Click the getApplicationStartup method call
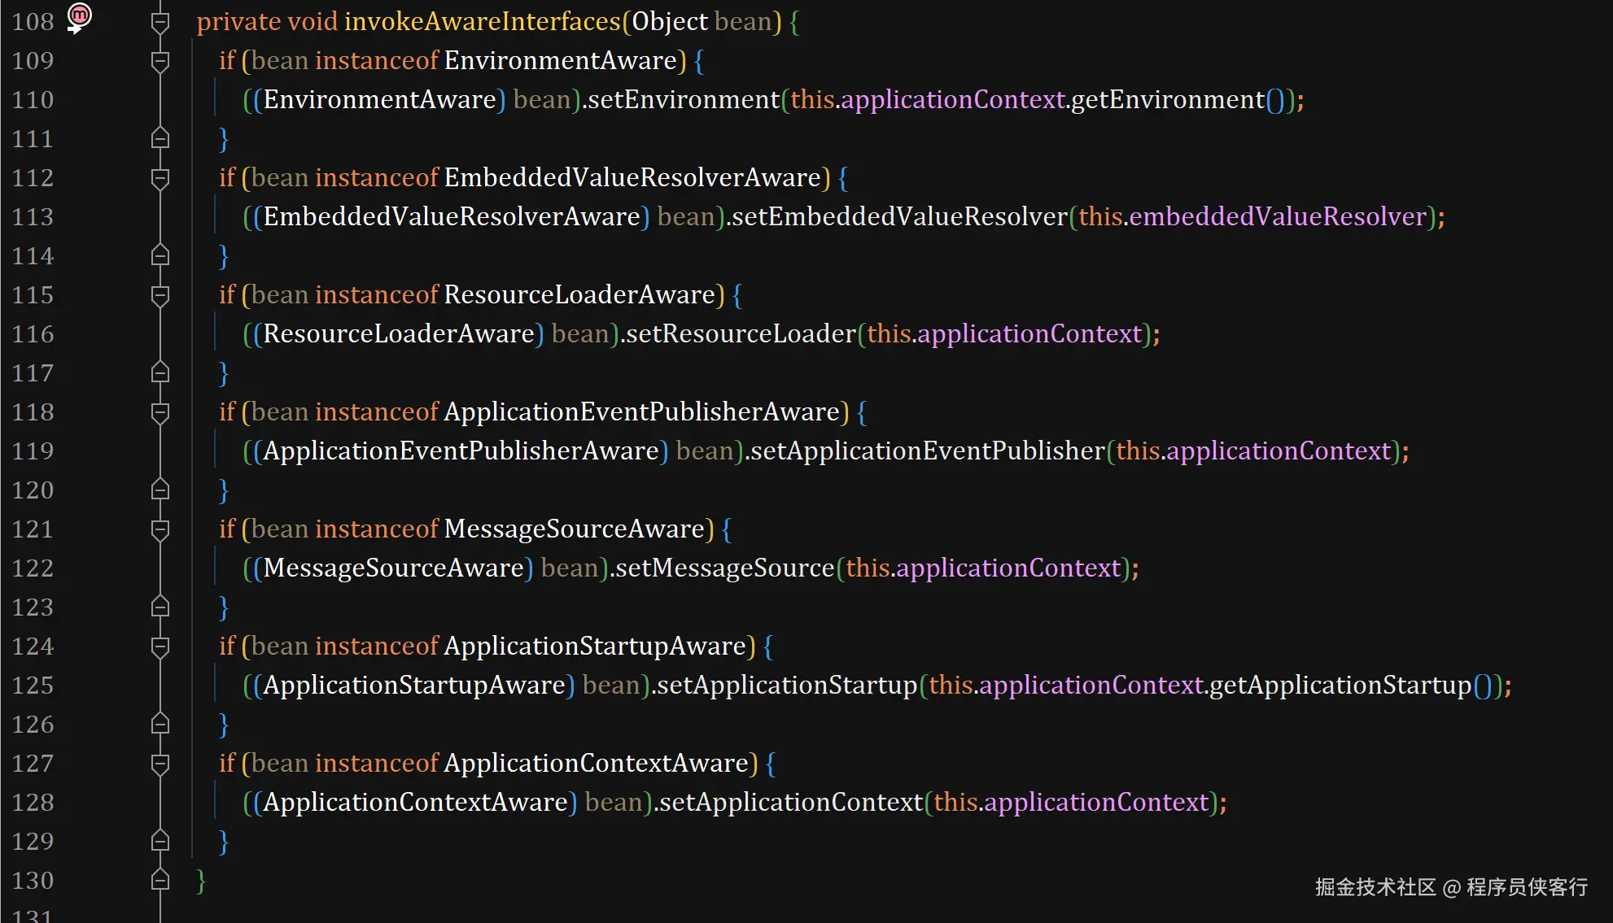Viewport: 1613px width, 923px height. 1340,686
